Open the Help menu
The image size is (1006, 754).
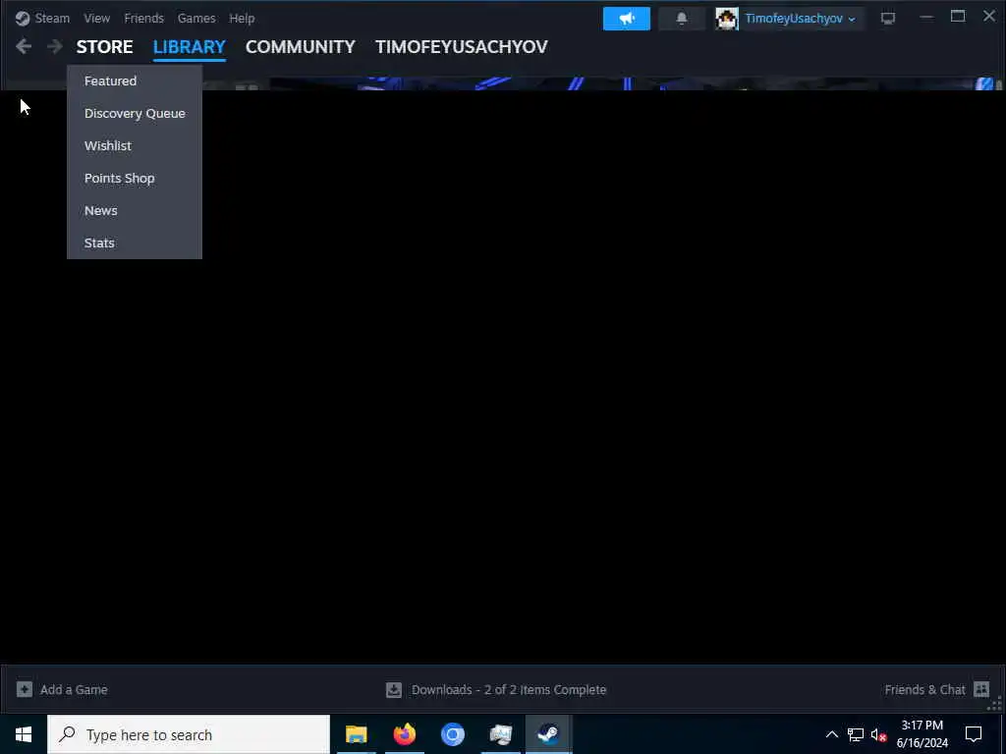(x=242, y=18)
